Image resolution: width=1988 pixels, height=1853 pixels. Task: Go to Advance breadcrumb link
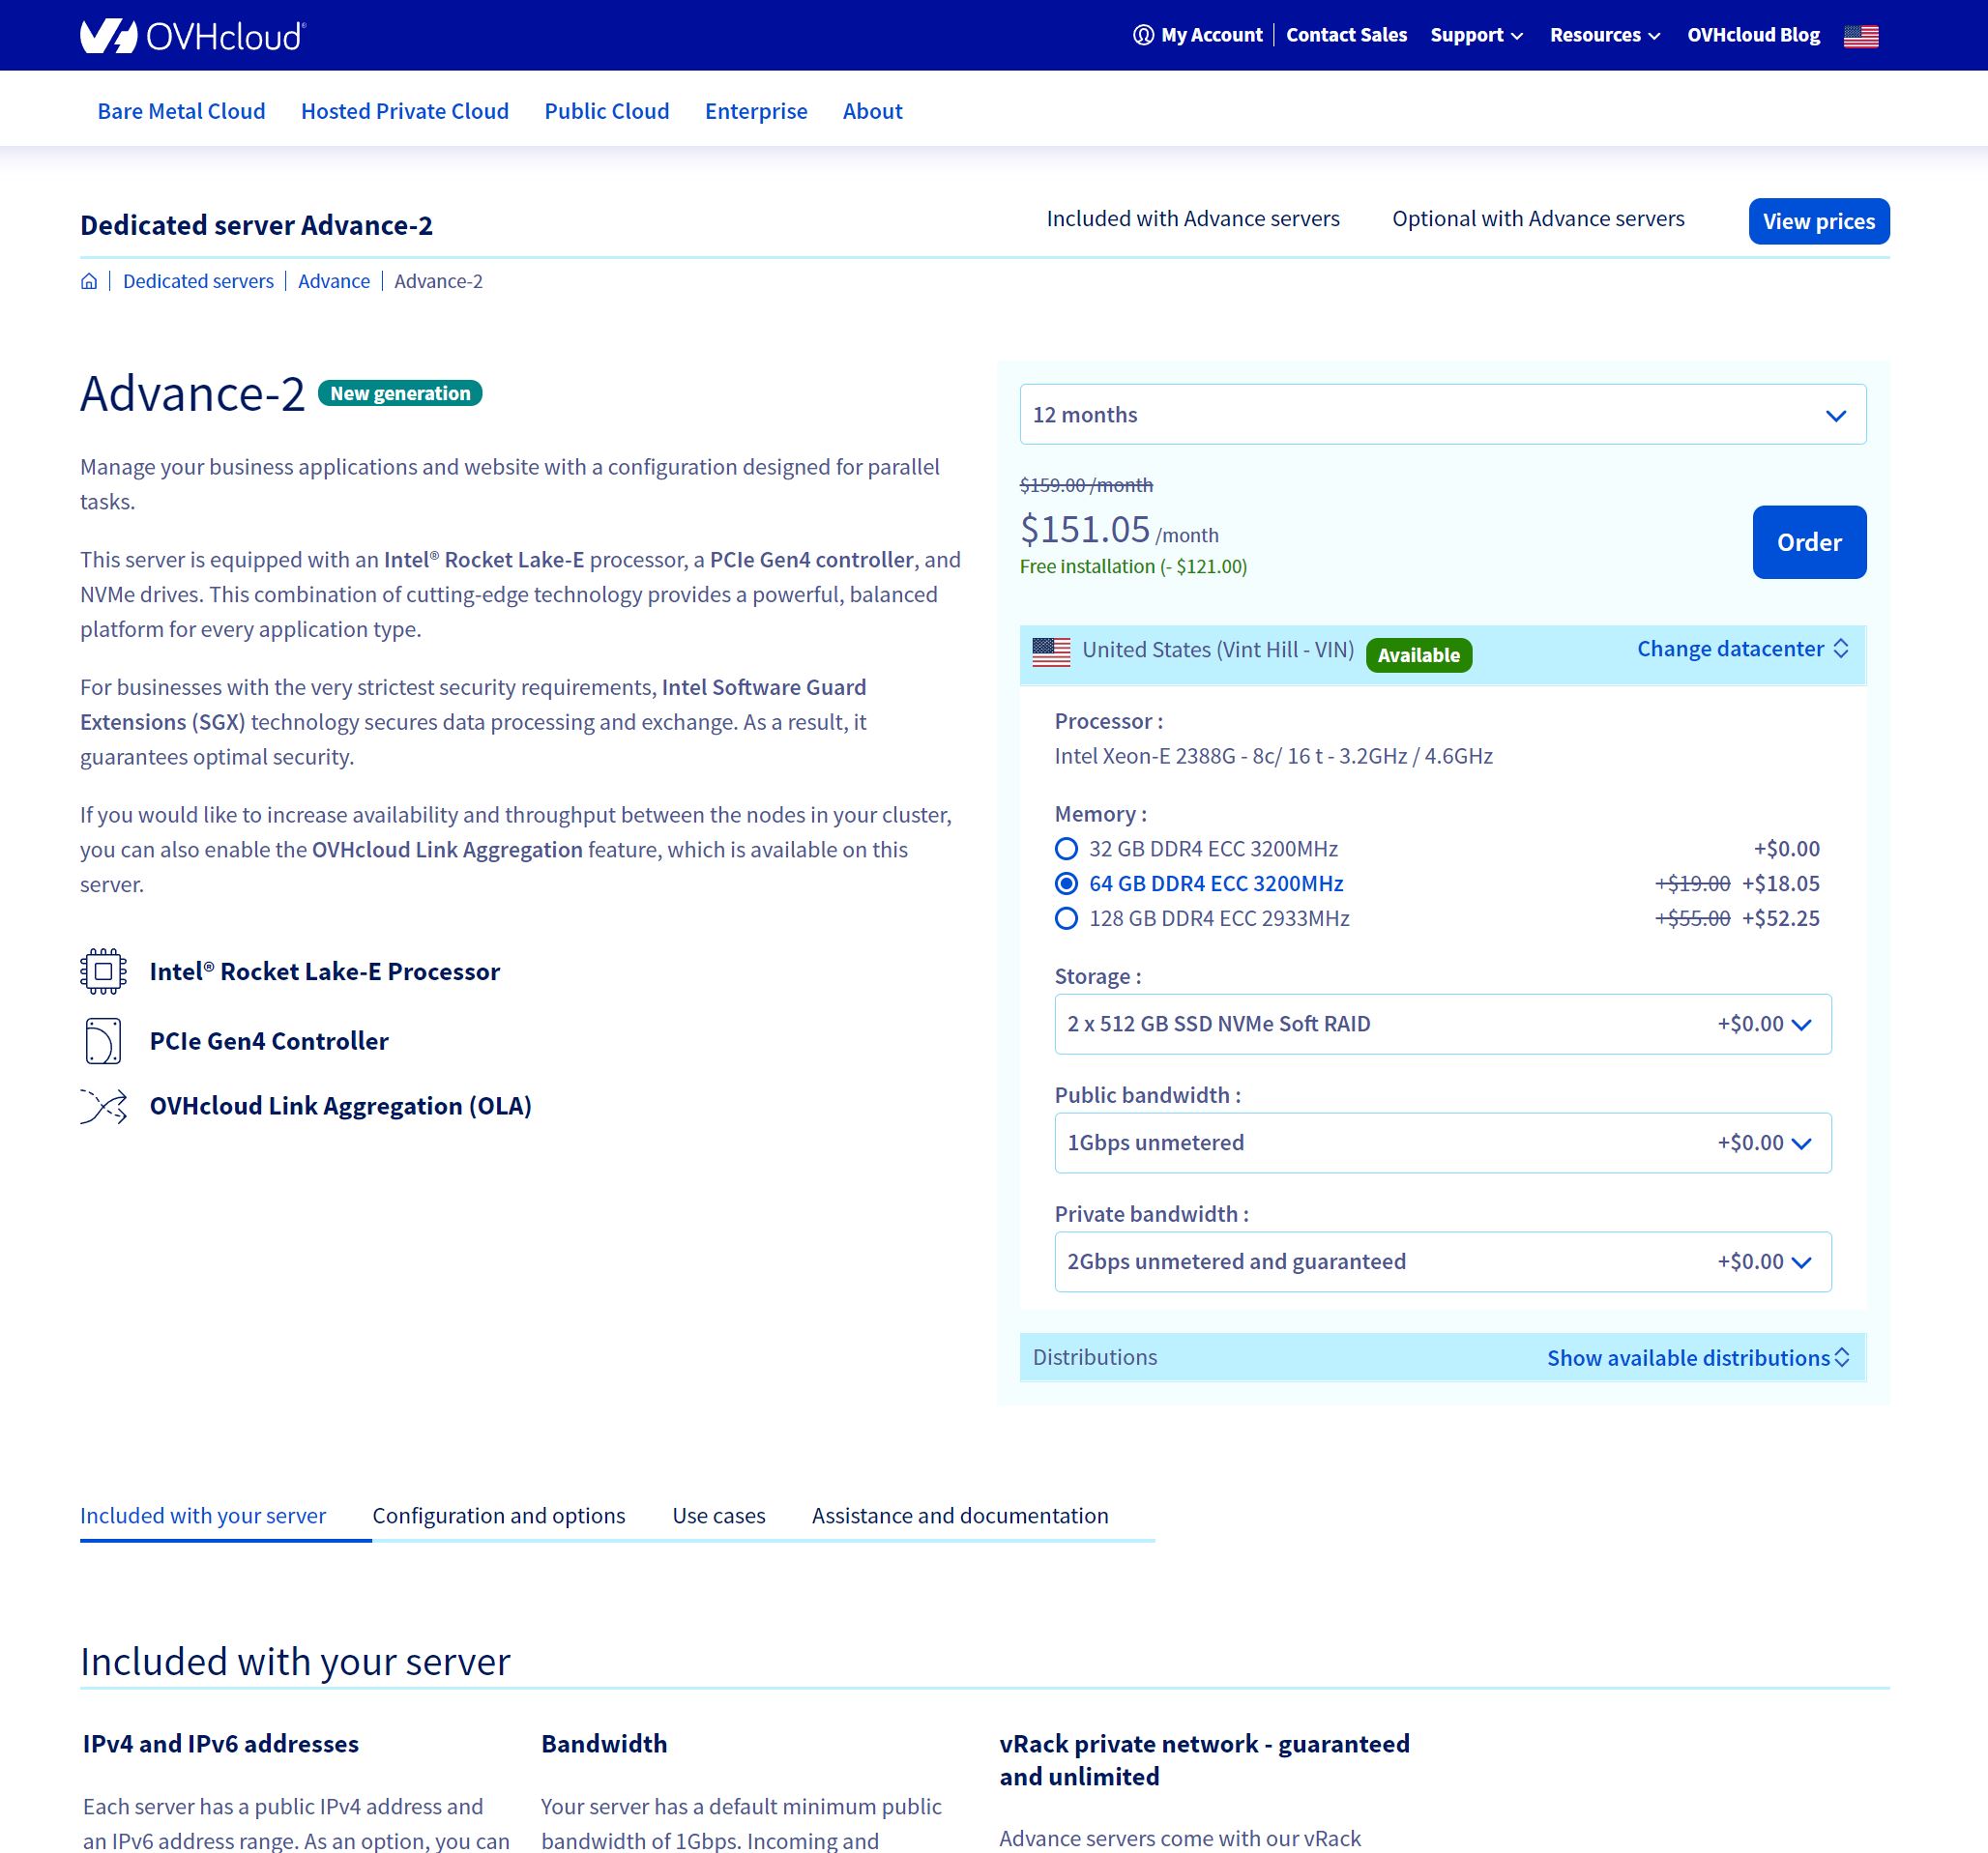pyautogui.click(x=334, y=281)
